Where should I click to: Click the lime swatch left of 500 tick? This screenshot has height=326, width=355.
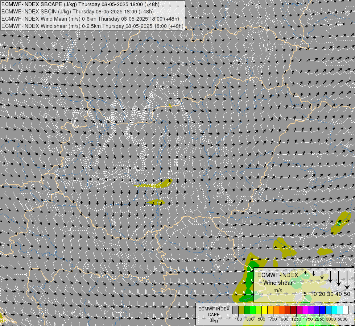(x=259, y=310)
